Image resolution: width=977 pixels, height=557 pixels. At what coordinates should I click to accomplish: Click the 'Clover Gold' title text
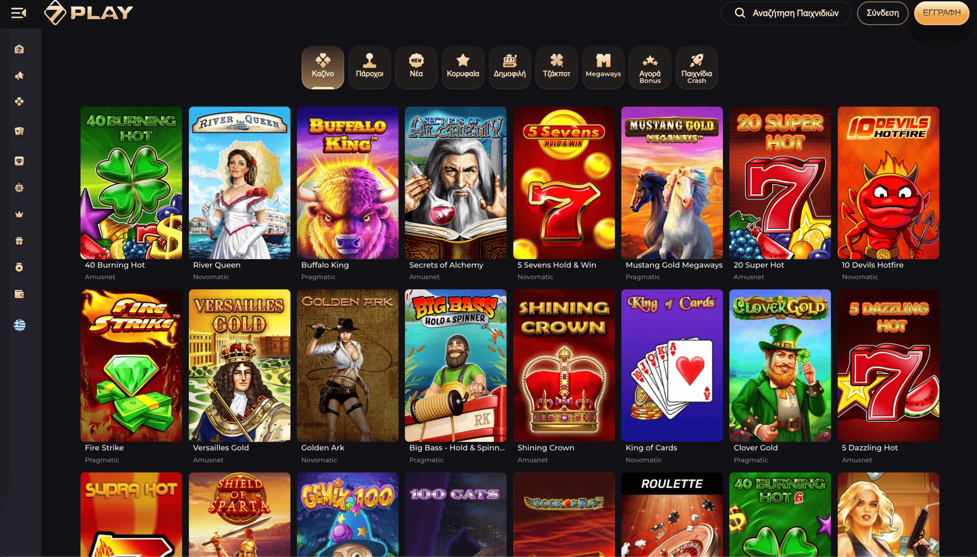click(756, 448)
